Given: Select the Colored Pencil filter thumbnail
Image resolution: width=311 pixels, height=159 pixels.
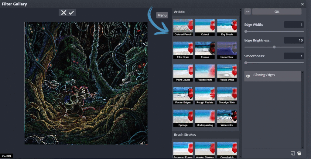Looking at the screenshot, I should tap(183, 28).
